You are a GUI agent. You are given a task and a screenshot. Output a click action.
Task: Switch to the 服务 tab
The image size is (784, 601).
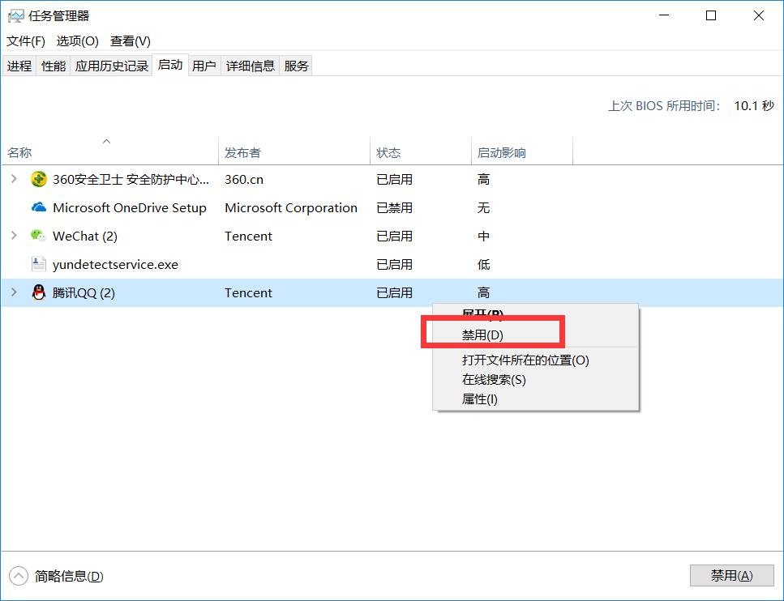click(296, 66)
